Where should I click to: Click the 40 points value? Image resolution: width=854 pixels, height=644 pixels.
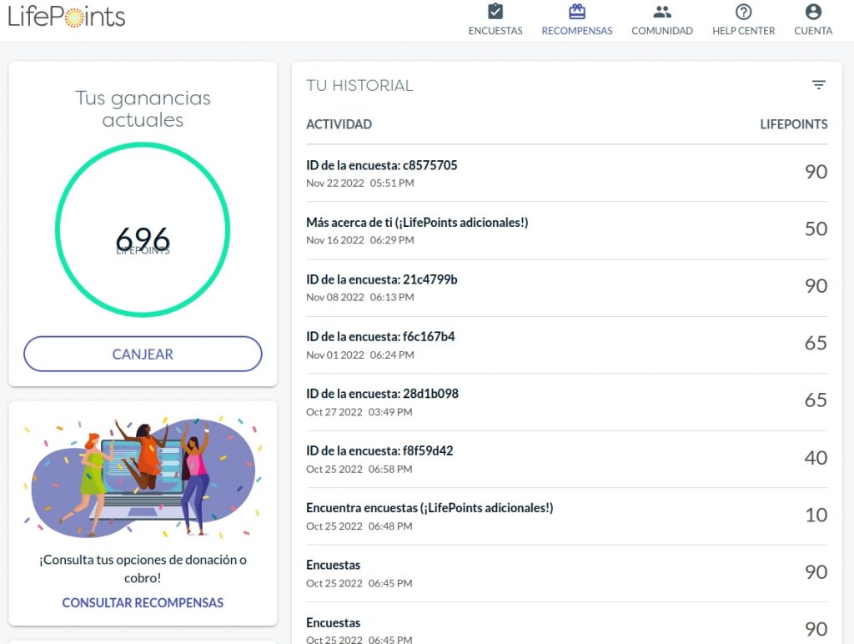(x=816, y=458)
